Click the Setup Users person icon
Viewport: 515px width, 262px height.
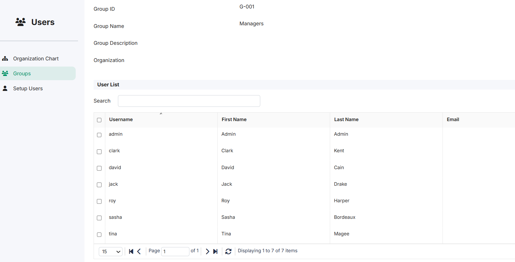pos(5,88)
